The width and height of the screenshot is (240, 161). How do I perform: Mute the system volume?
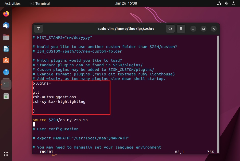[226, 3]
